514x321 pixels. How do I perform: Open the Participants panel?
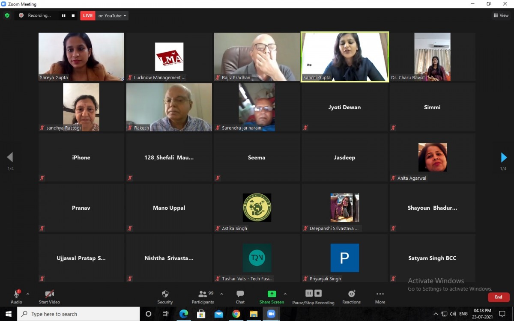(x=203, y=297)
